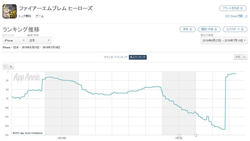Viewport: 250px width, 141px height.
Task: Click the lock icon on エクスポート button
Action: tap(242, 29)
